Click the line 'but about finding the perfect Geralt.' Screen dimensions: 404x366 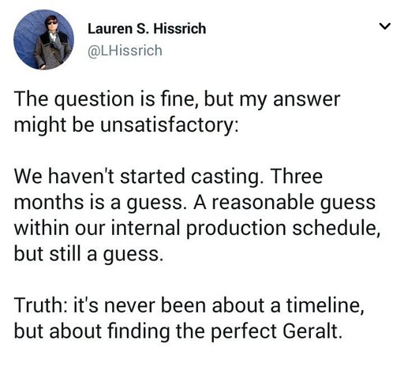point(178,331)
